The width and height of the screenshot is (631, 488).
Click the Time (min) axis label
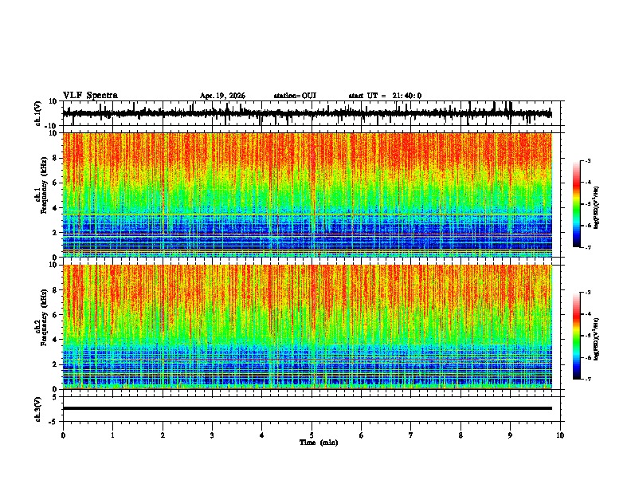click(319, 443)
